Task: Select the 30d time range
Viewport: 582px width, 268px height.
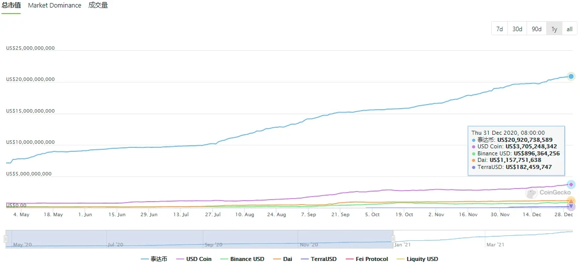Action: (x=517, y=29)
